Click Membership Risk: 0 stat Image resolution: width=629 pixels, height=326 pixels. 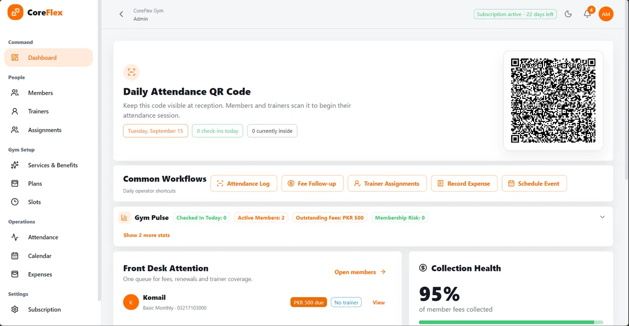click(x=400, y=218)
